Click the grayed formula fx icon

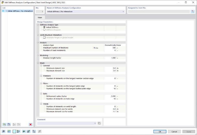[x=39, y=131]
